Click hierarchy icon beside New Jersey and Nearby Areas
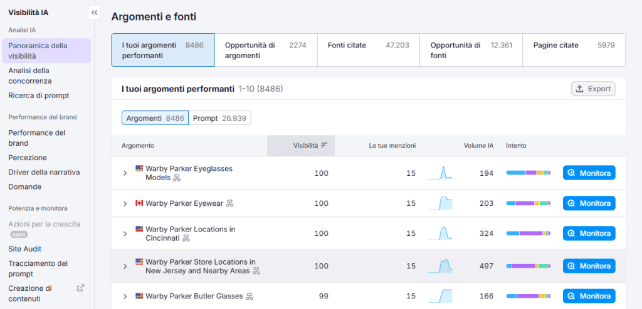 (256, 271)
